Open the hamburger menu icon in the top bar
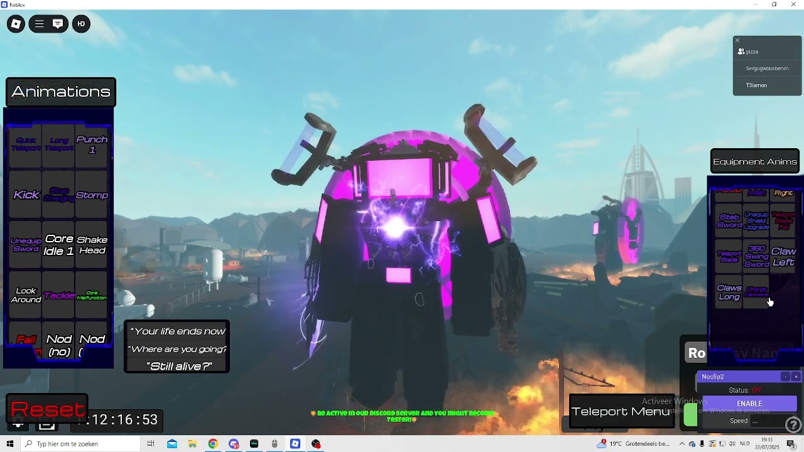This screenshot has width=804, height=452. pos(39,24)
